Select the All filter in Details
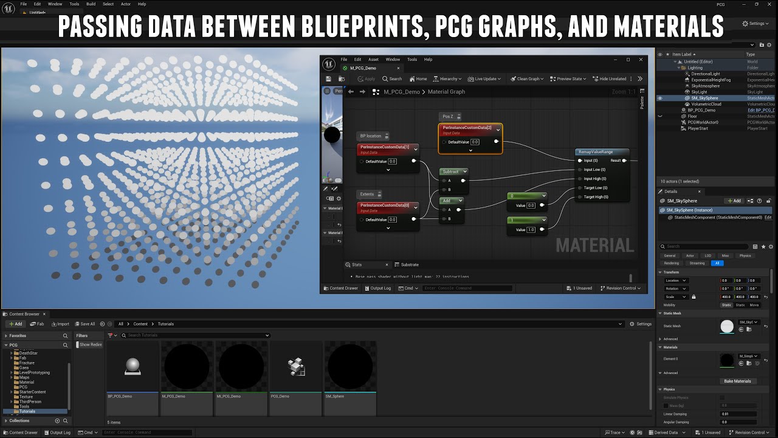Screen dimensions: 778x438 click(x=717, y=263)
